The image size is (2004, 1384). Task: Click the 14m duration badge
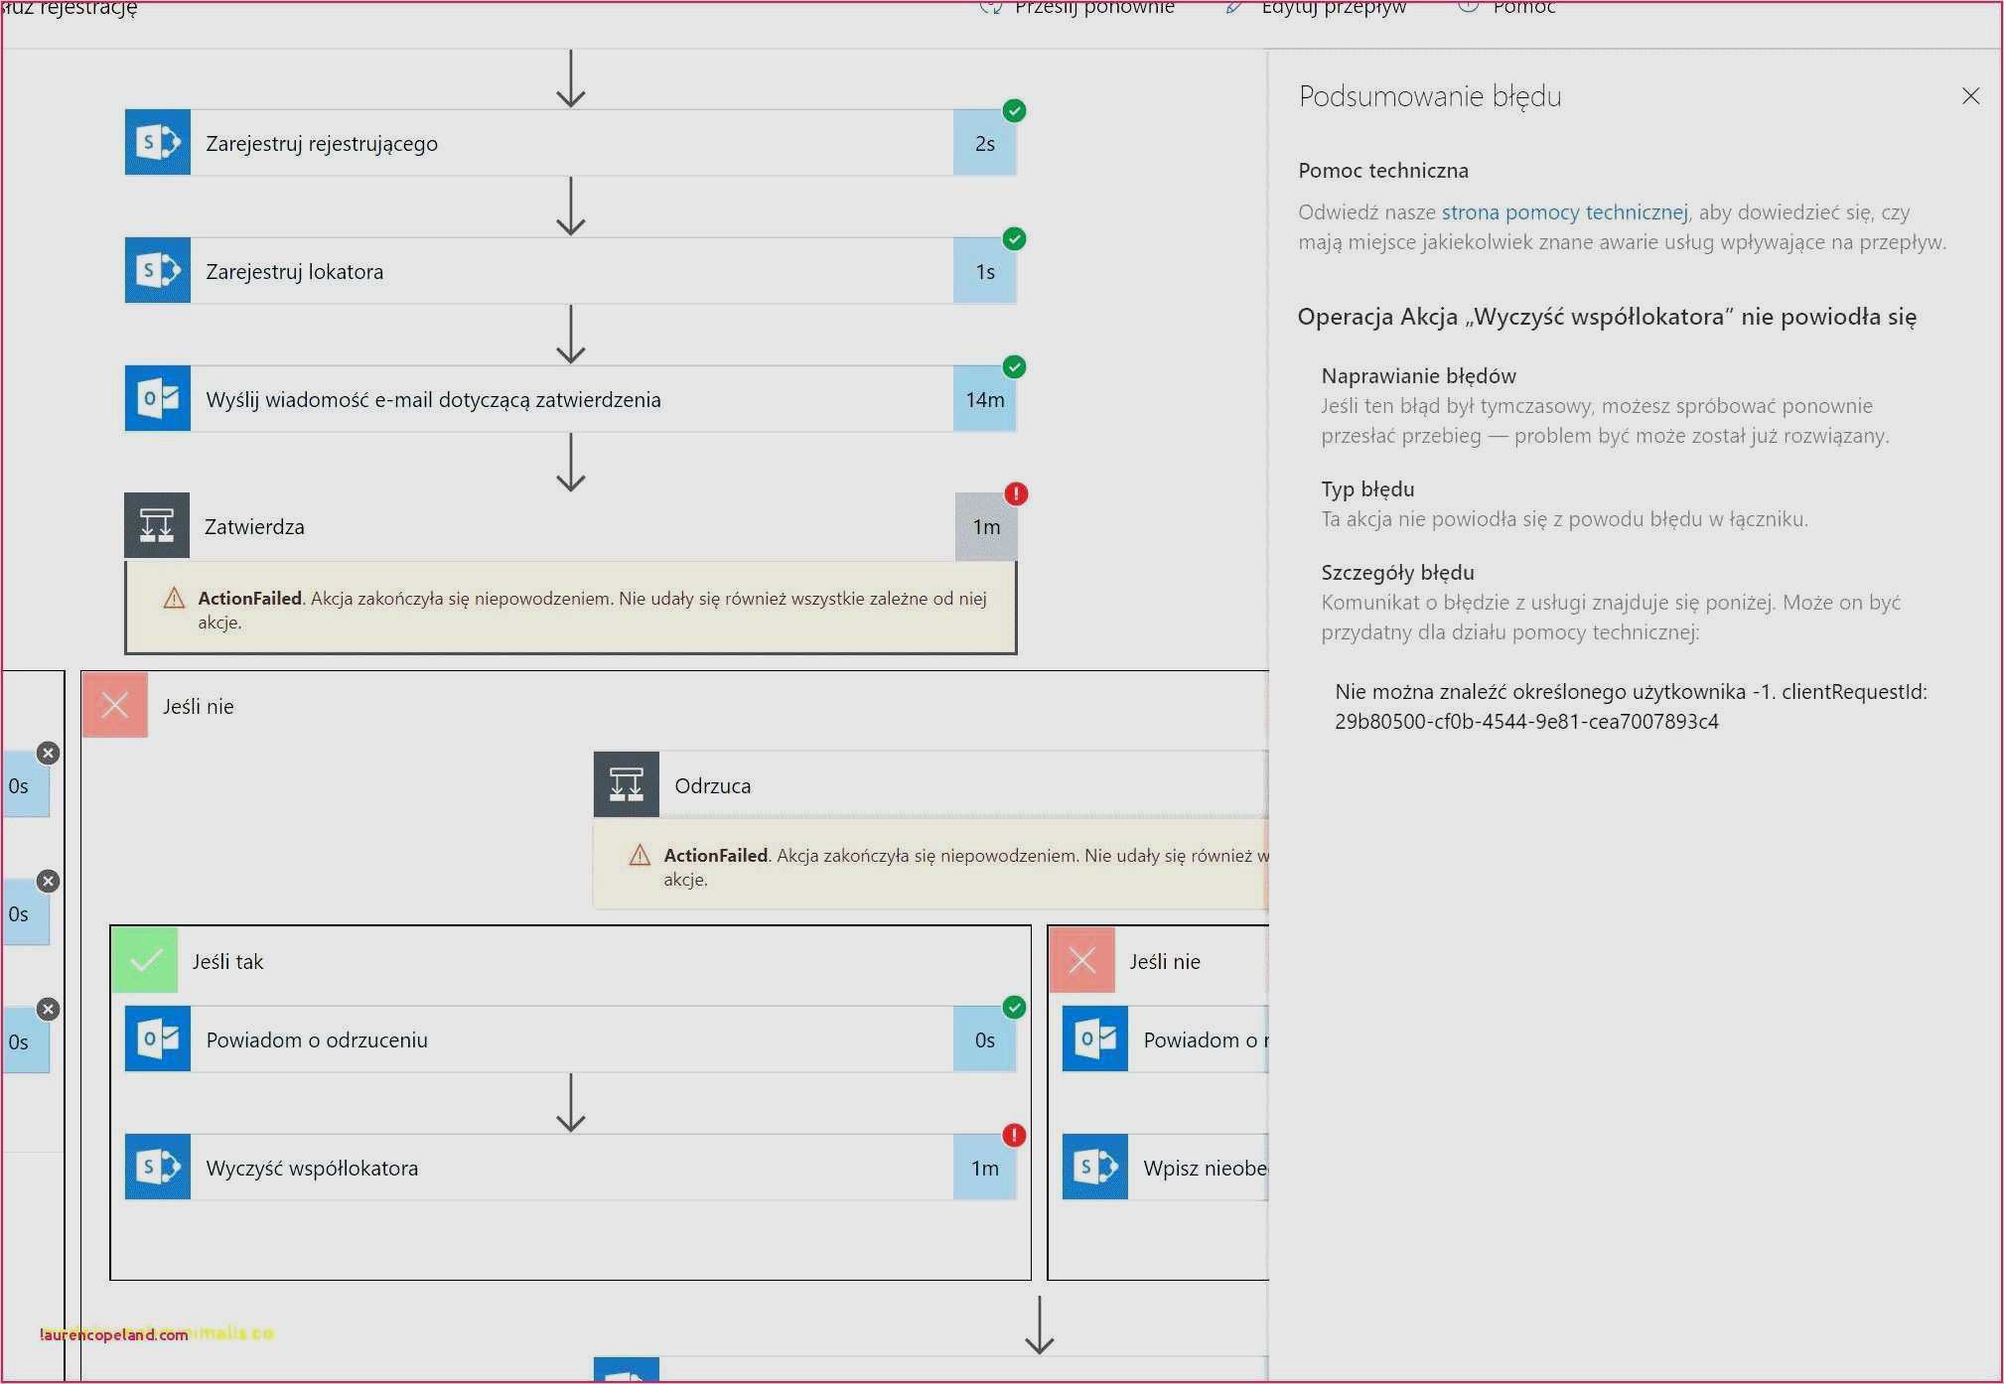pos(984,399)
